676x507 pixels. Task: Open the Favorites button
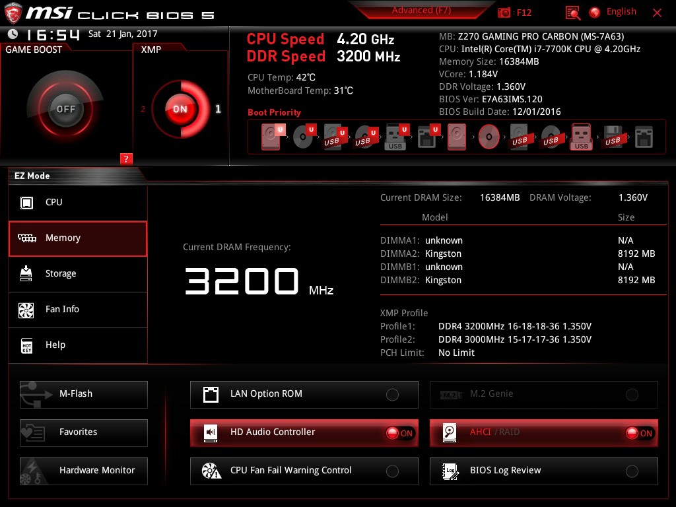pos(84,432)
